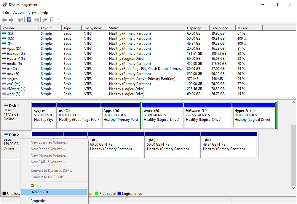Open Help via blue question mark icon
The width and height of the screenshot is (297, 204).
[x=29, y=20]
